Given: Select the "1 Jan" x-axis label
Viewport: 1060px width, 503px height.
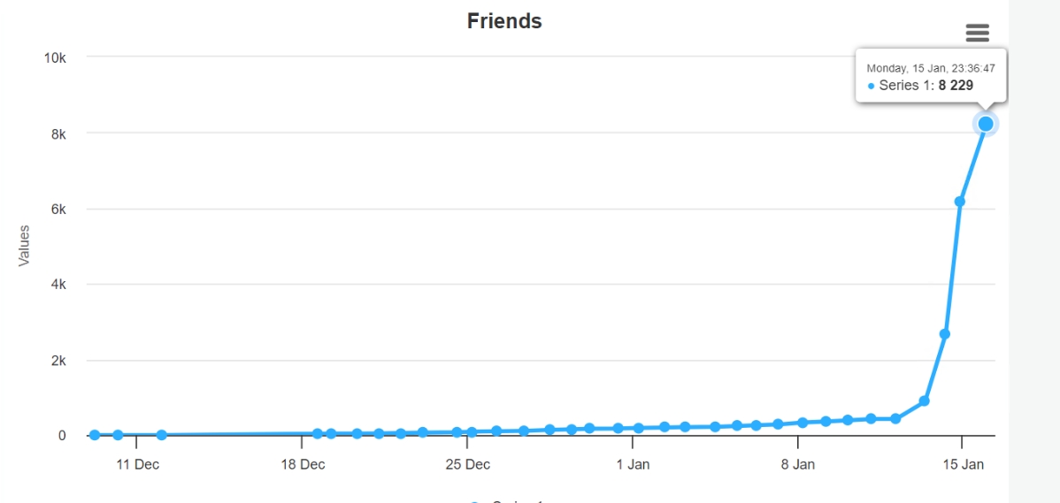Looking at the screenshot, I should [633, 464].
